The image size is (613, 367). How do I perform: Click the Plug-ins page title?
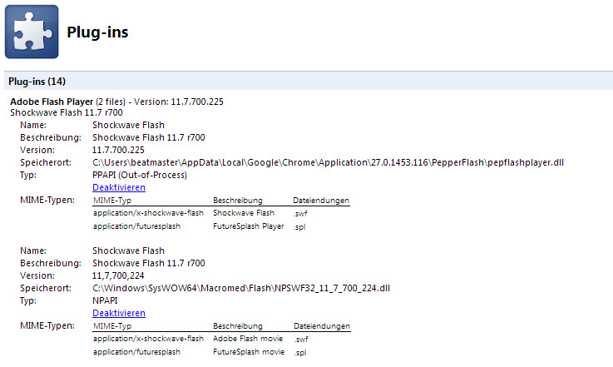(x=97, y=32)
